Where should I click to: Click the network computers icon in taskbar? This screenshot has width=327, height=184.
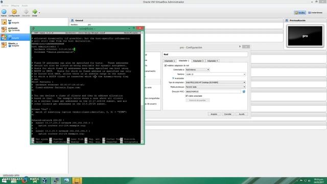56,180
